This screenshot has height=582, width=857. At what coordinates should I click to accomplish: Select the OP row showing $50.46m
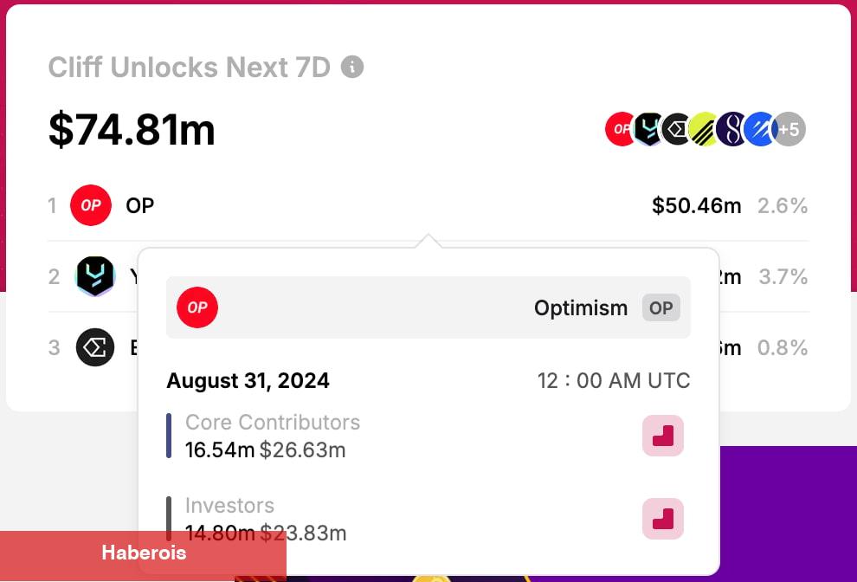pyautogui.click(x=428, y=205)
